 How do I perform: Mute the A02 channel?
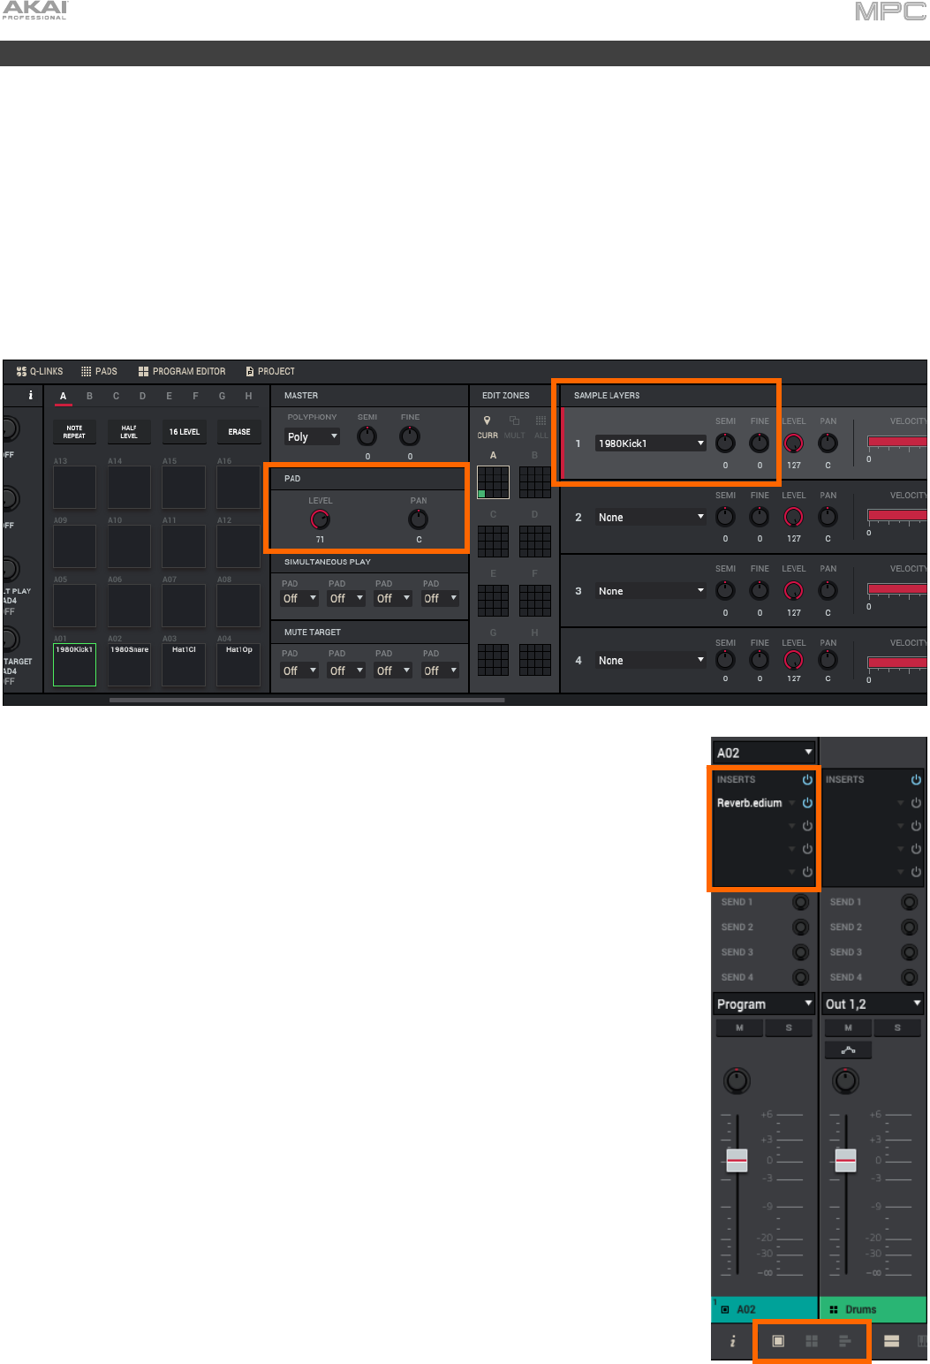coord(739,1027)
